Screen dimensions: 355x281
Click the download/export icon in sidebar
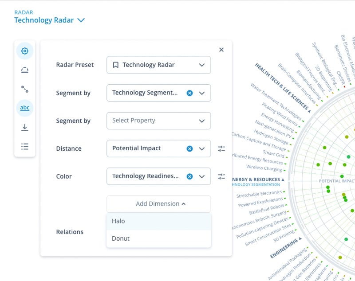[x=24, y=127]
